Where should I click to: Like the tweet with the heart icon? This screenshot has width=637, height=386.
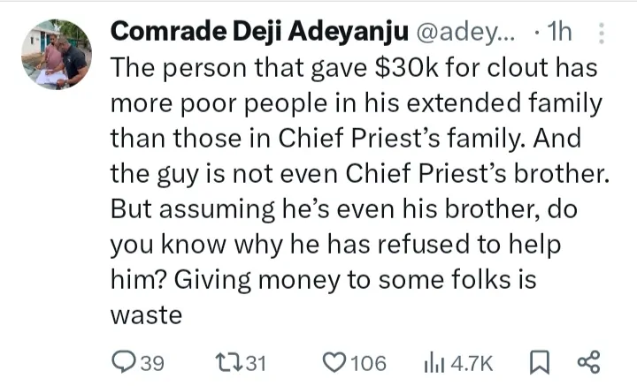tap(335, 362)
